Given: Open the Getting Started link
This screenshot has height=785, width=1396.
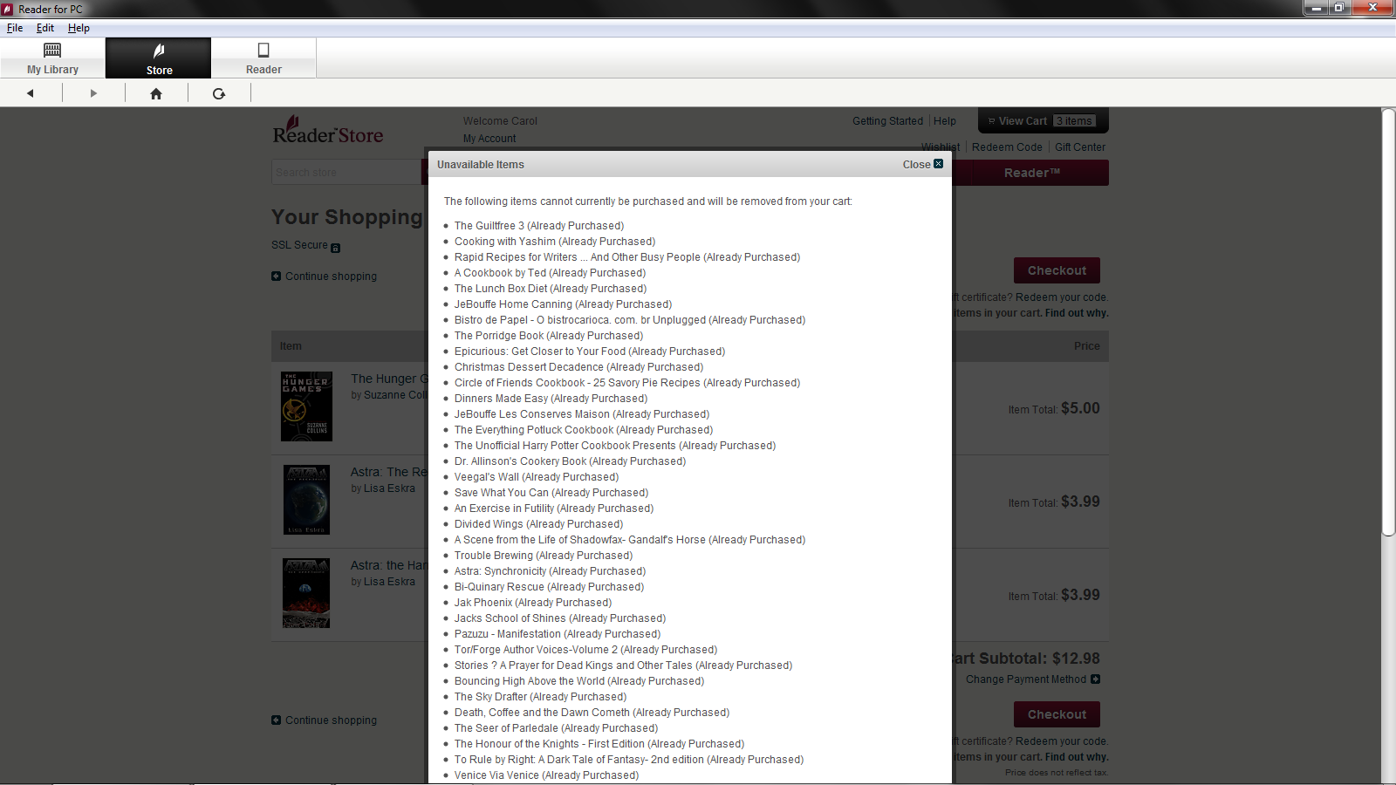Looking at the screenshot, I should tap(887, 121).
